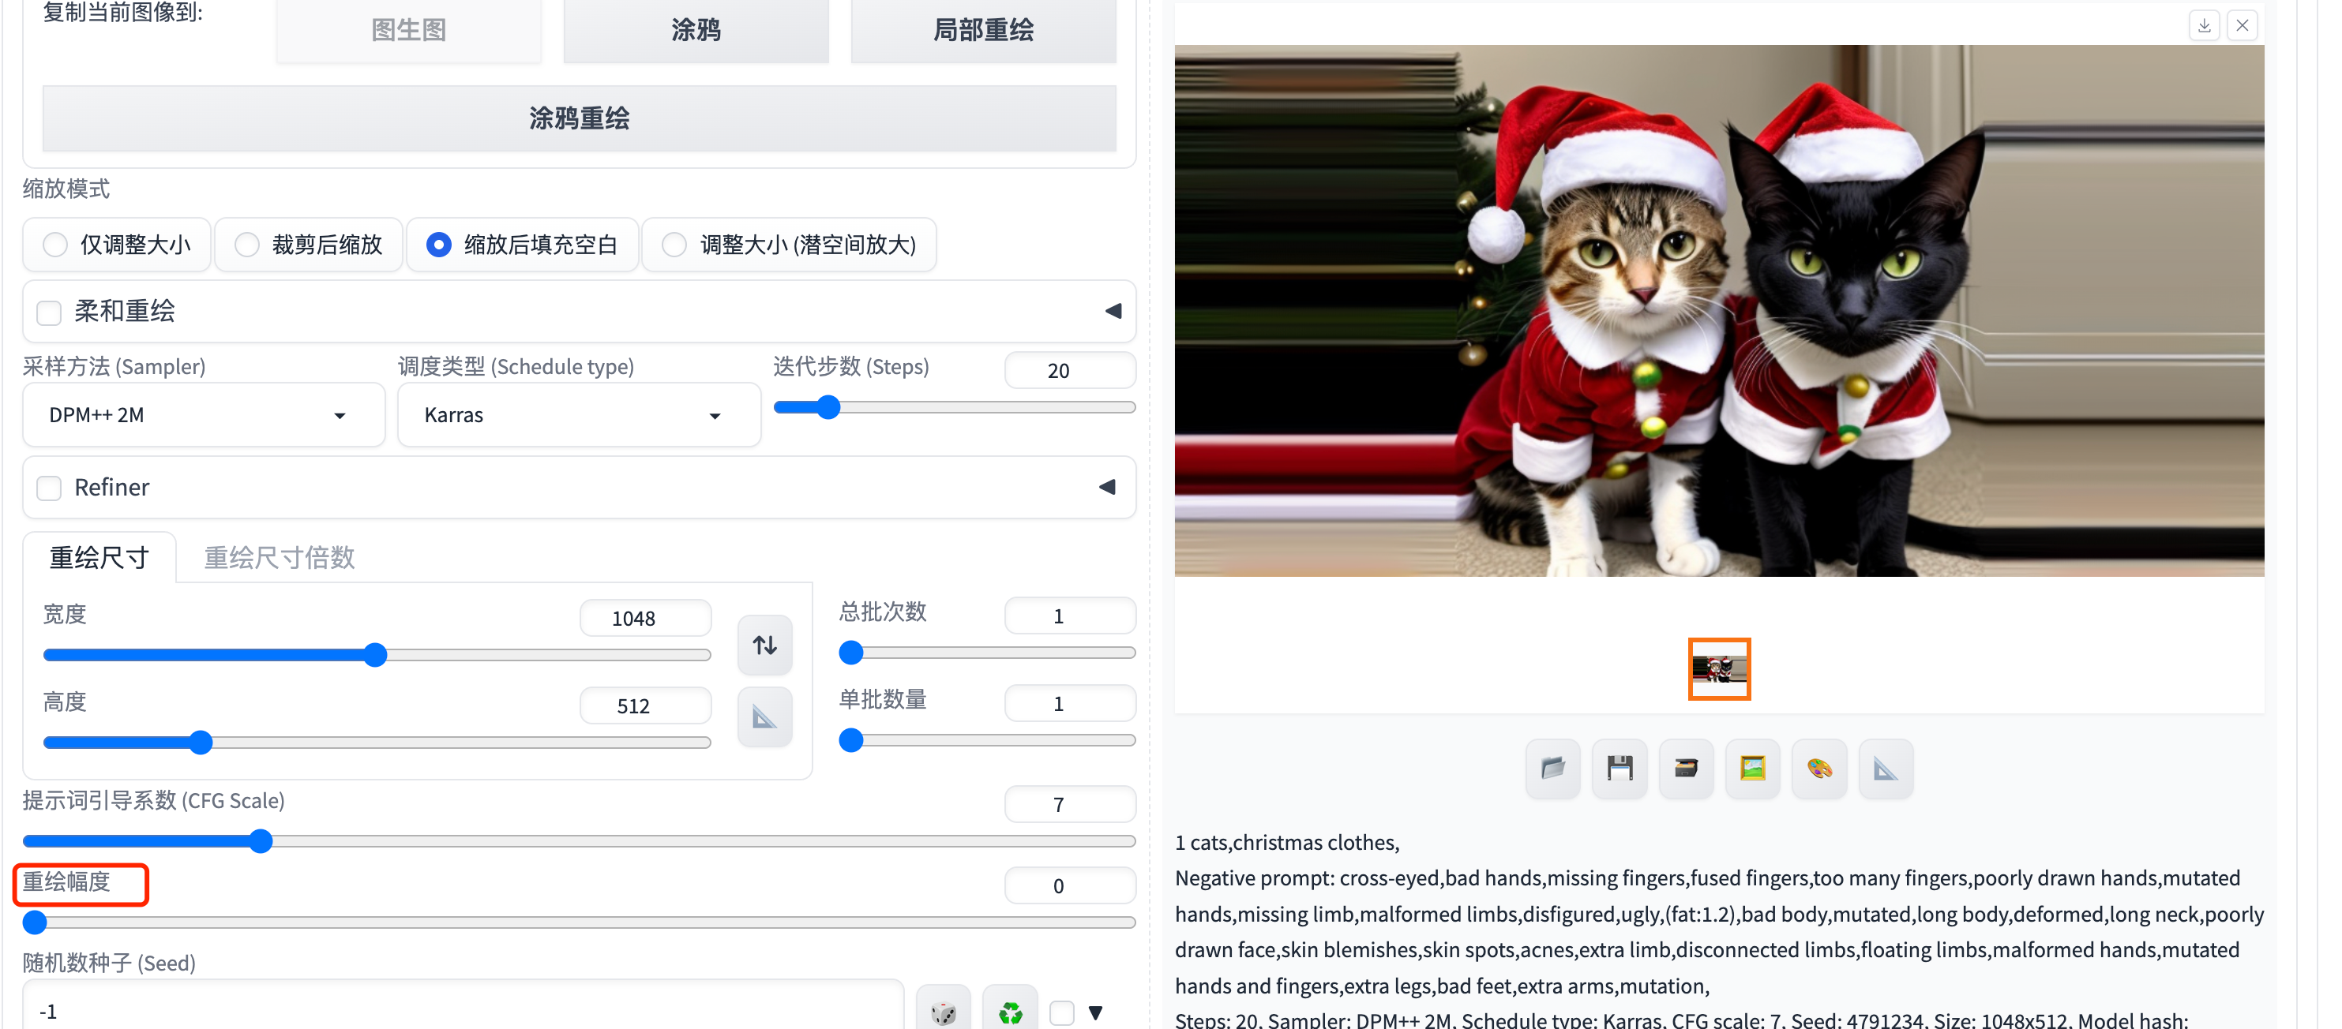Open the Sampler dropdown showing DPM++ 2M
The height and width of the screenshot is (1029, 2342).
point(204,415)
